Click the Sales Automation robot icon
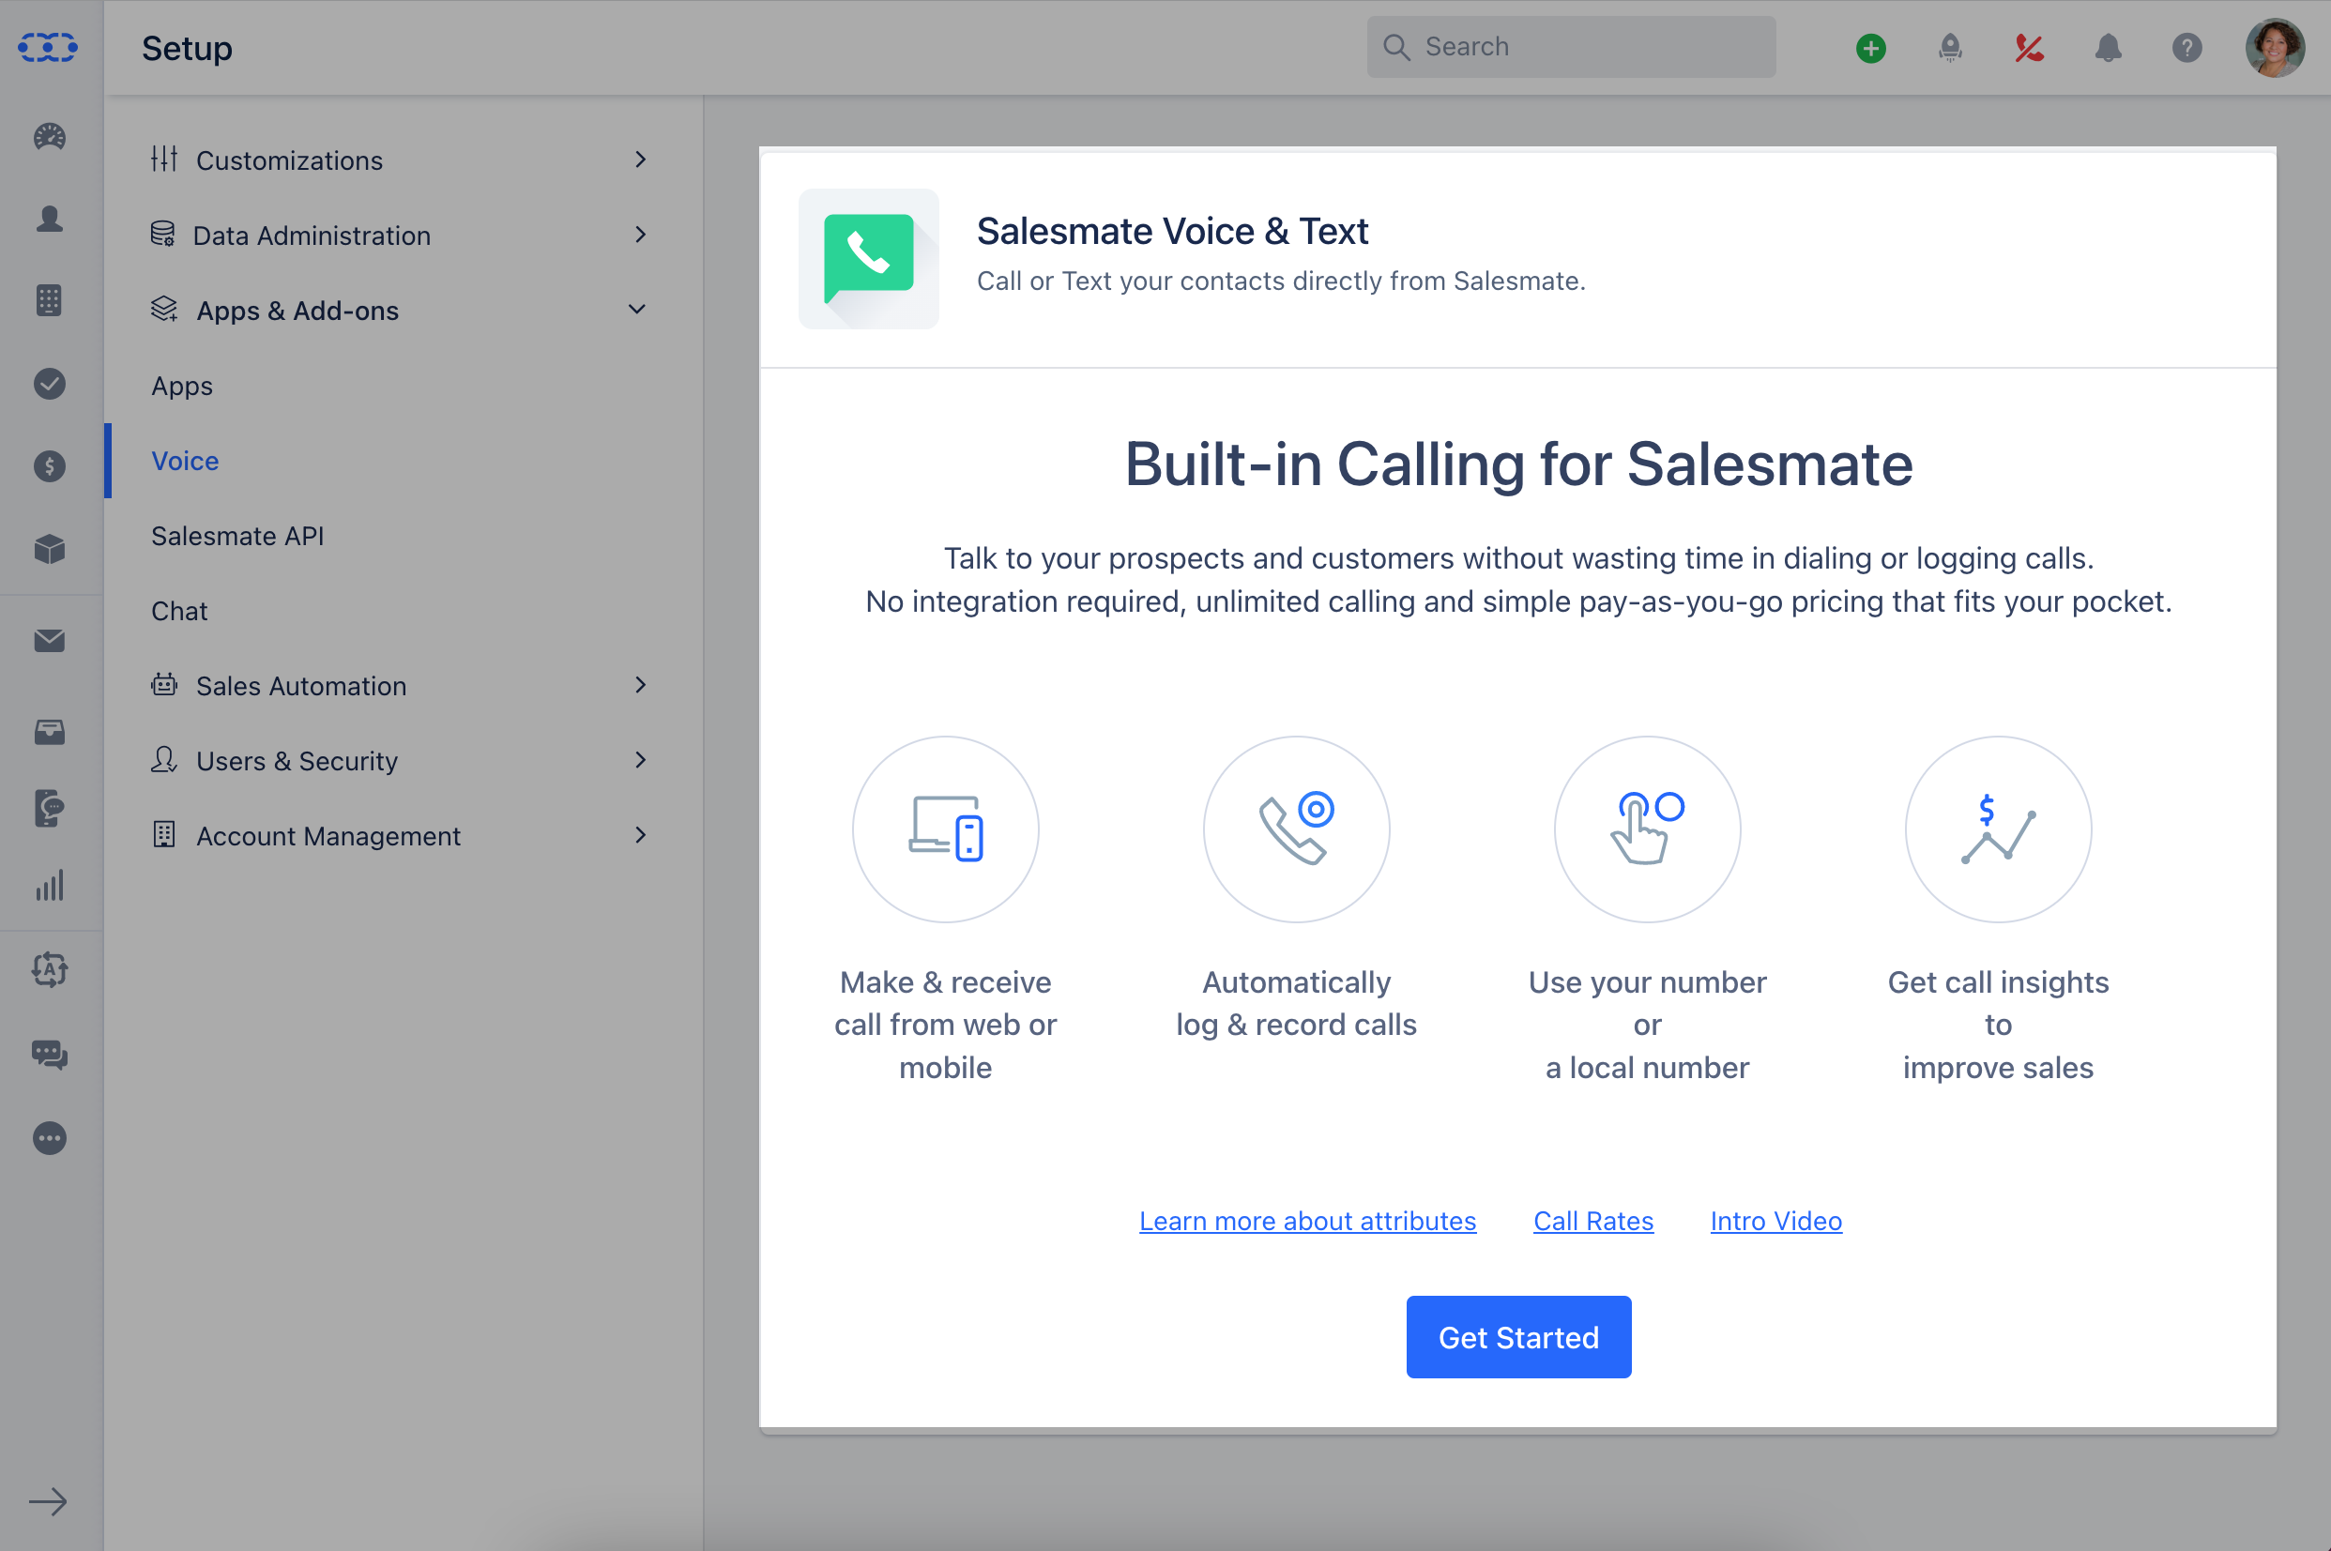This screenshot has height=1551, width=2331. 164,685
